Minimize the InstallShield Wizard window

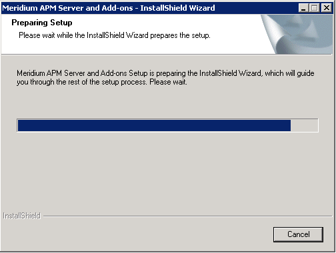click(x=303, y=8)
